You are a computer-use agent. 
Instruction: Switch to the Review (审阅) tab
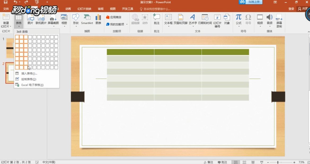100,9
